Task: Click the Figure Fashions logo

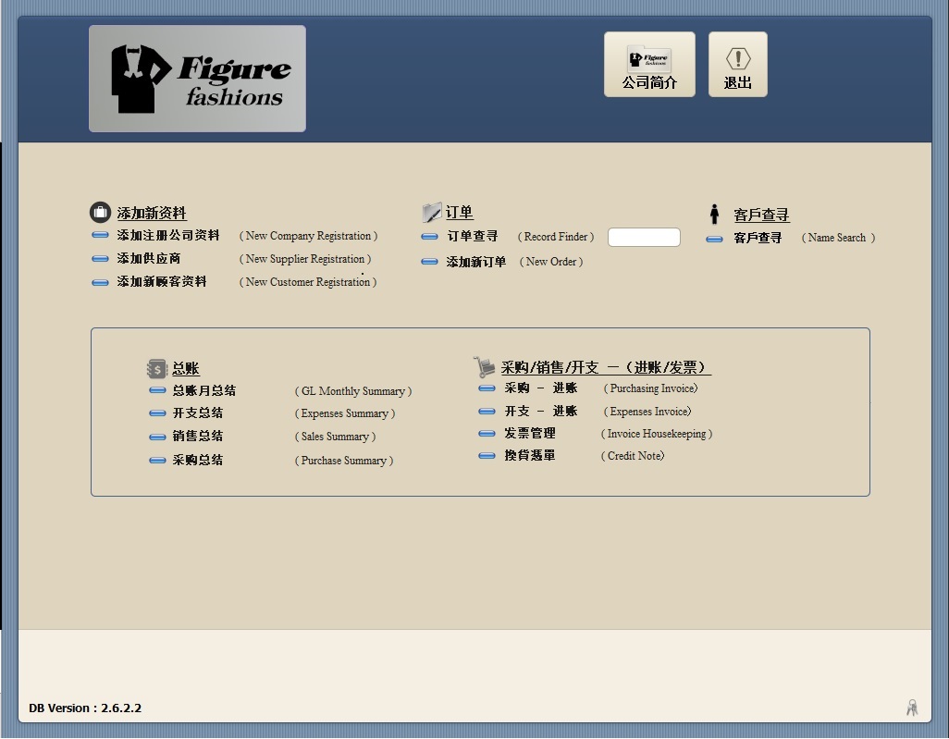Action: point(197,79)
